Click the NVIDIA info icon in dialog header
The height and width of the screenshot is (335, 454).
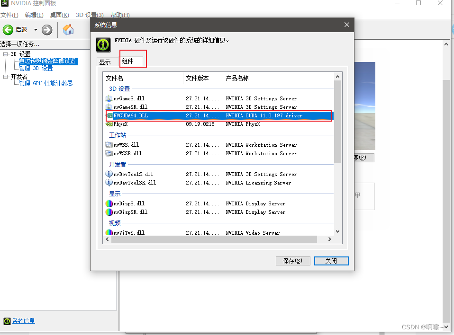[103, 45]
